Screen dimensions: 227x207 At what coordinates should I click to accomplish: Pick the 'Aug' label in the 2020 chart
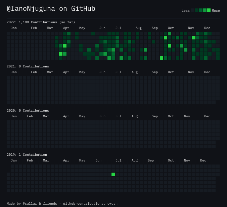pos(135,116)
